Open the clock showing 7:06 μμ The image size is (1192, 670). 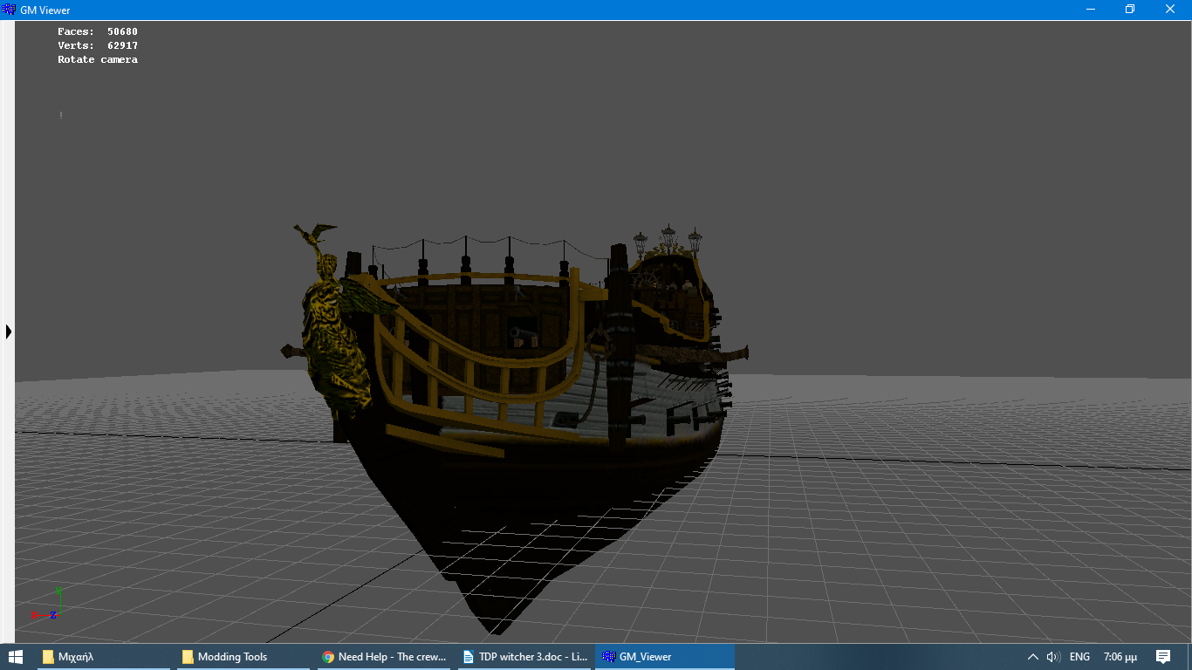coord(1120,657)
